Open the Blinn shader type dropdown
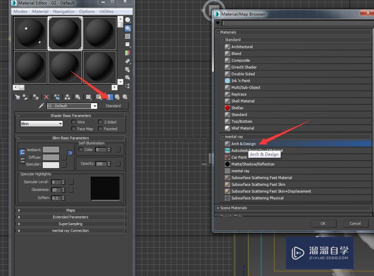 click(42, 124)
